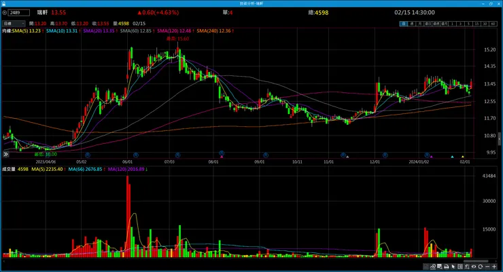Click the change value ▲0.60(+4.63%)

(x=158, y=13)
